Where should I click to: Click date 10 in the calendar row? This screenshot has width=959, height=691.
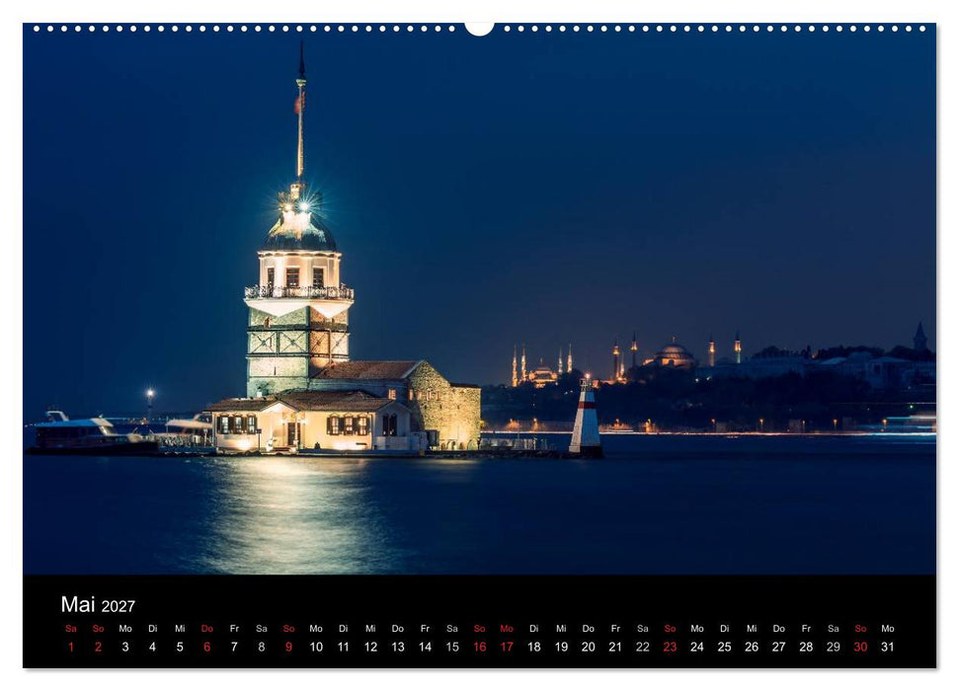point(316,647)
